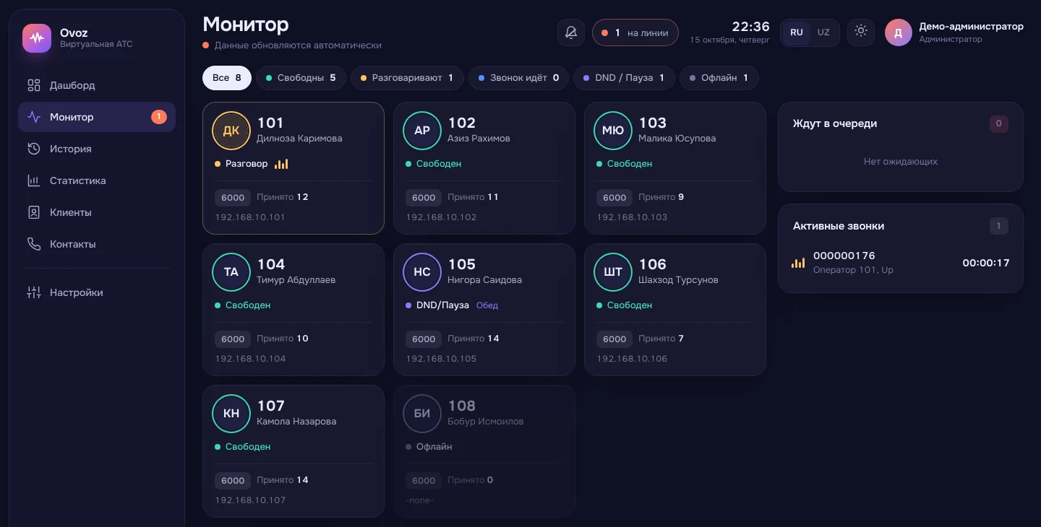Open Дашборд from sidebar
Viewport: 1041px width, 527px height.
click(x=97, y=85)
